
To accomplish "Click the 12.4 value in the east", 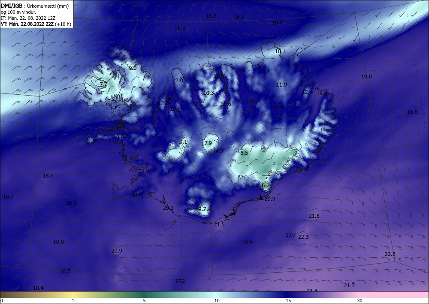I will point(307,92).
